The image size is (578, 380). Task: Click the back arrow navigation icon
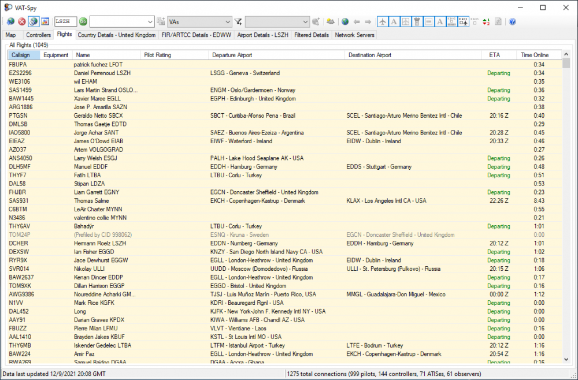[356, 22]
